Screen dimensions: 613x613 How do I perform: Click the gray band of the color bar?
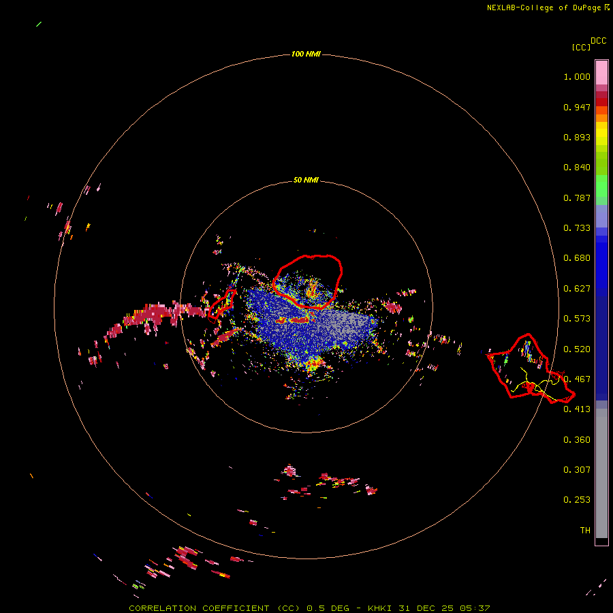(601, 473)
